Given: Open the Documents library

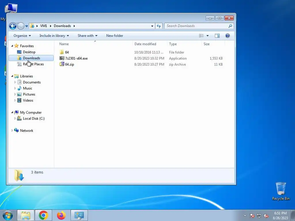Looking at the screenshot, I should [32, 82].
